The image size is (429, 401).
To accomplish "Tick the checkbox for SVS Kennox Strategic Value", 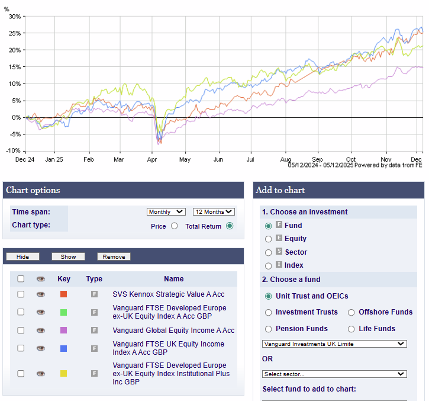I will [21, 294].
